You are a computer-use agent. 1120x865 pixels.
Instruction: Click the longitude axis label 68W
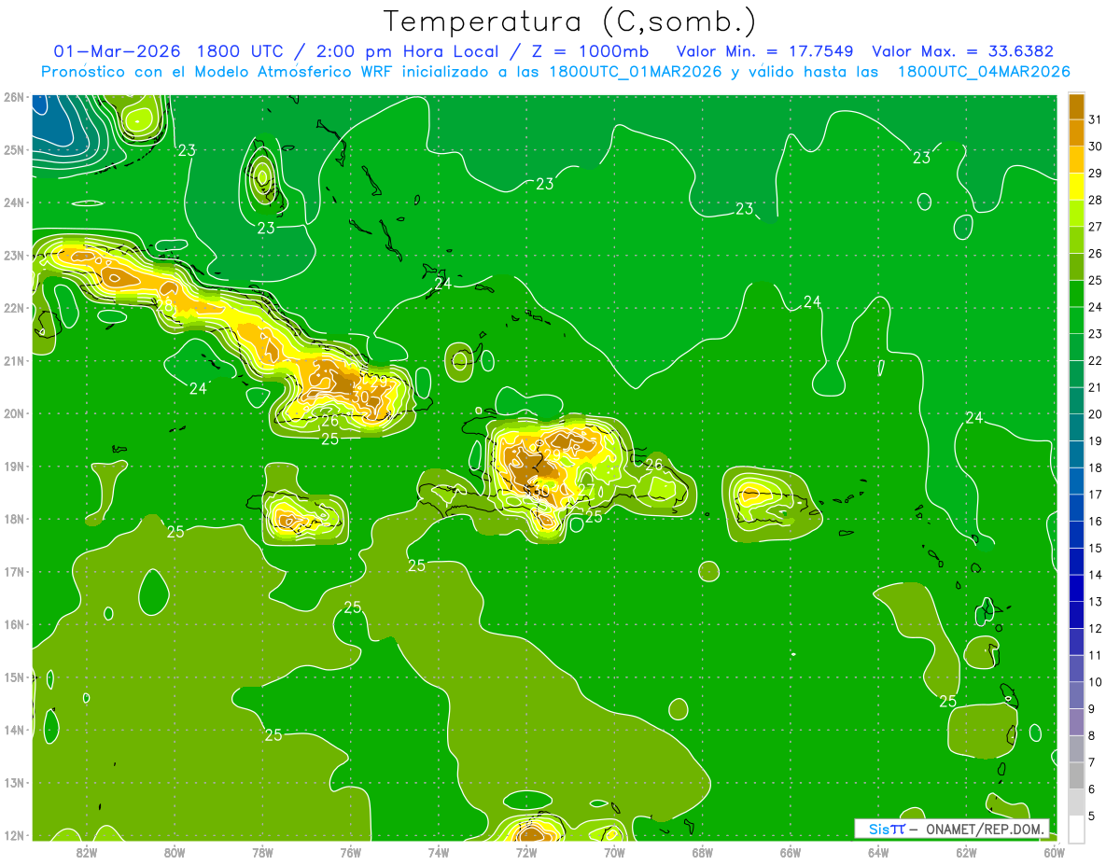(703, 853)
